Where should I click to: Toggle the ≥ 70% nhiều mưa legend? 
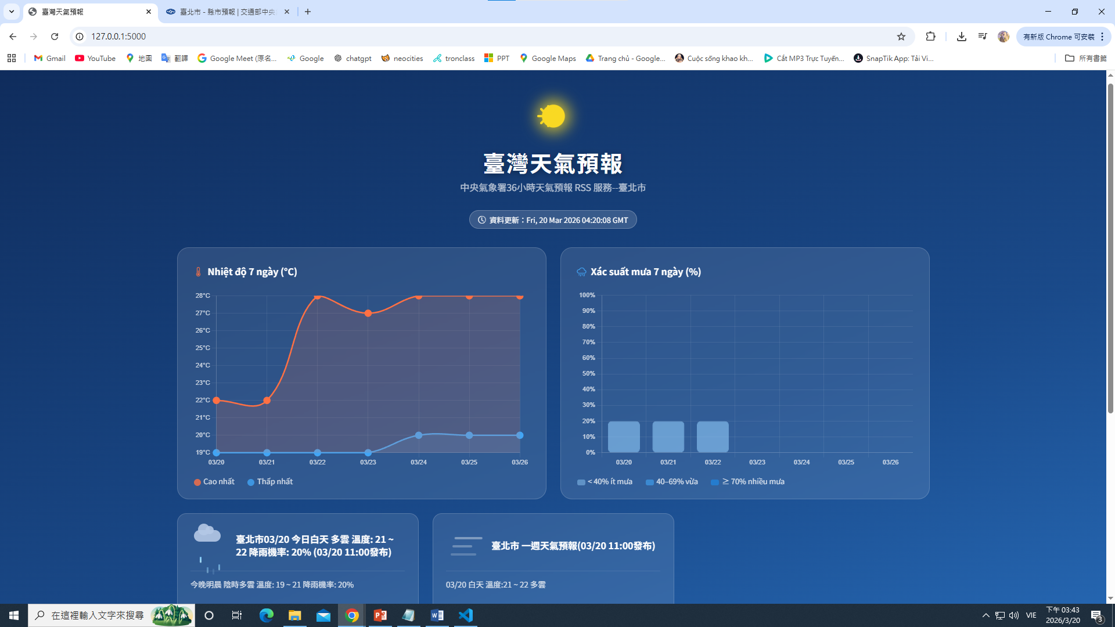(x=748, y=482)
